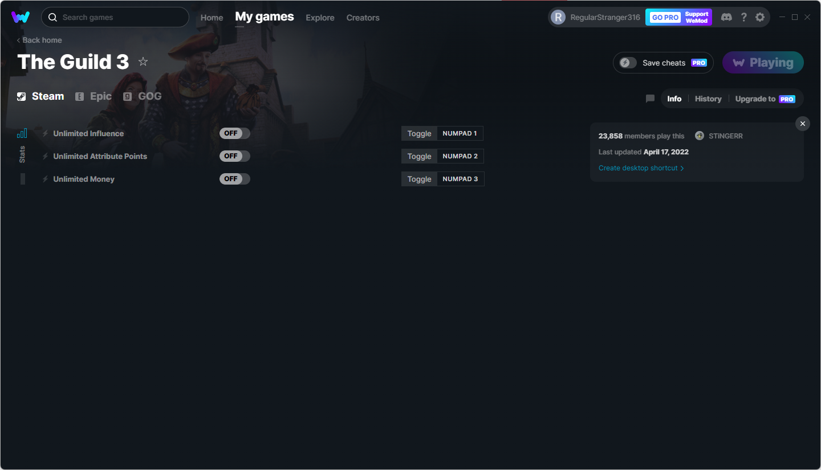Click lightning icon beside Unlimited Attribute Points
Image resolution: width=821 pixels, height=470 pixels.
pos(46,156)
